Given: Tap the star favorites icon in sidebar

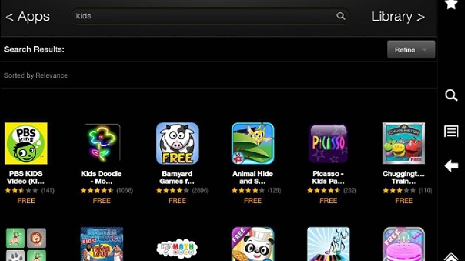Looking at the screenshot, I should coord(451,4).
